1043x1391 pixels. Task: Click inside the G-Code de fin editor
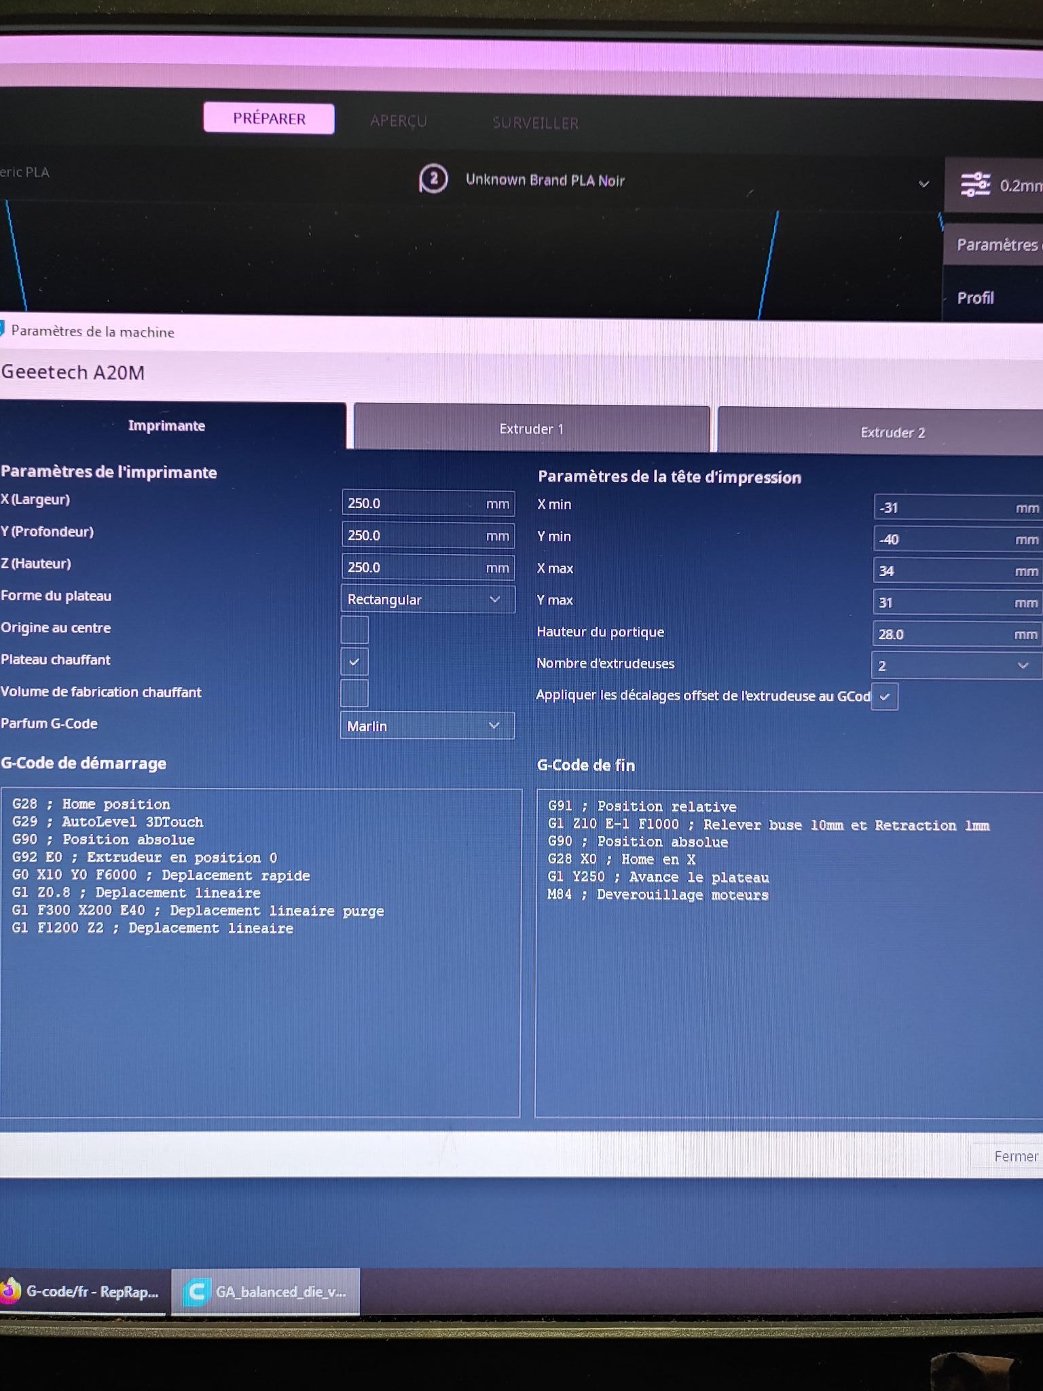point(789,954)
